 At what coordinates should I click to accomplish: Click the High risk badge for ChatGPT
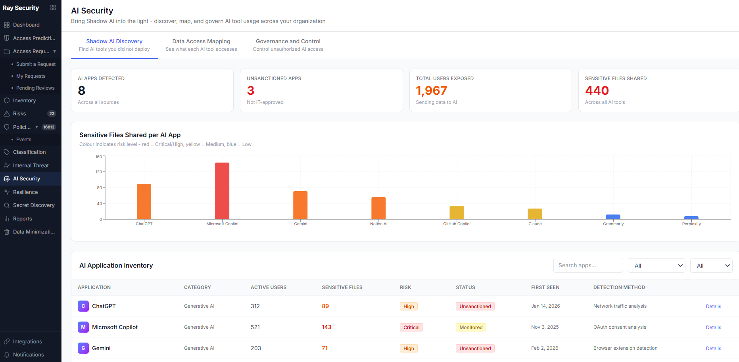click(409, 306)
